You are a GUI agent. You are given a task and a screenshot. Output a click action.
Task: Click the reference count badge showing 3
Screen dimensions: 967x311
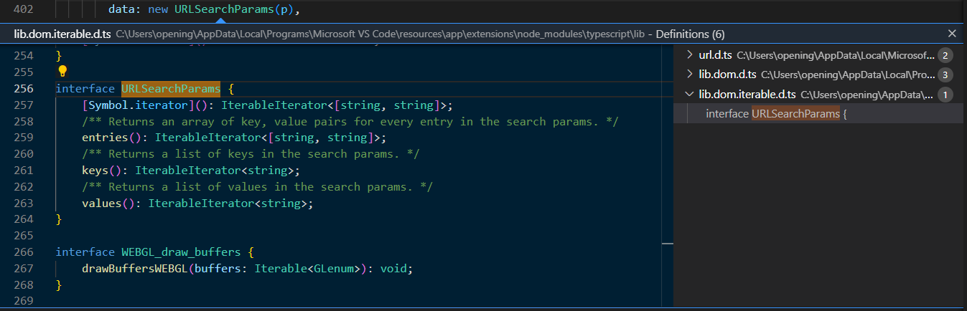(945, 75)
